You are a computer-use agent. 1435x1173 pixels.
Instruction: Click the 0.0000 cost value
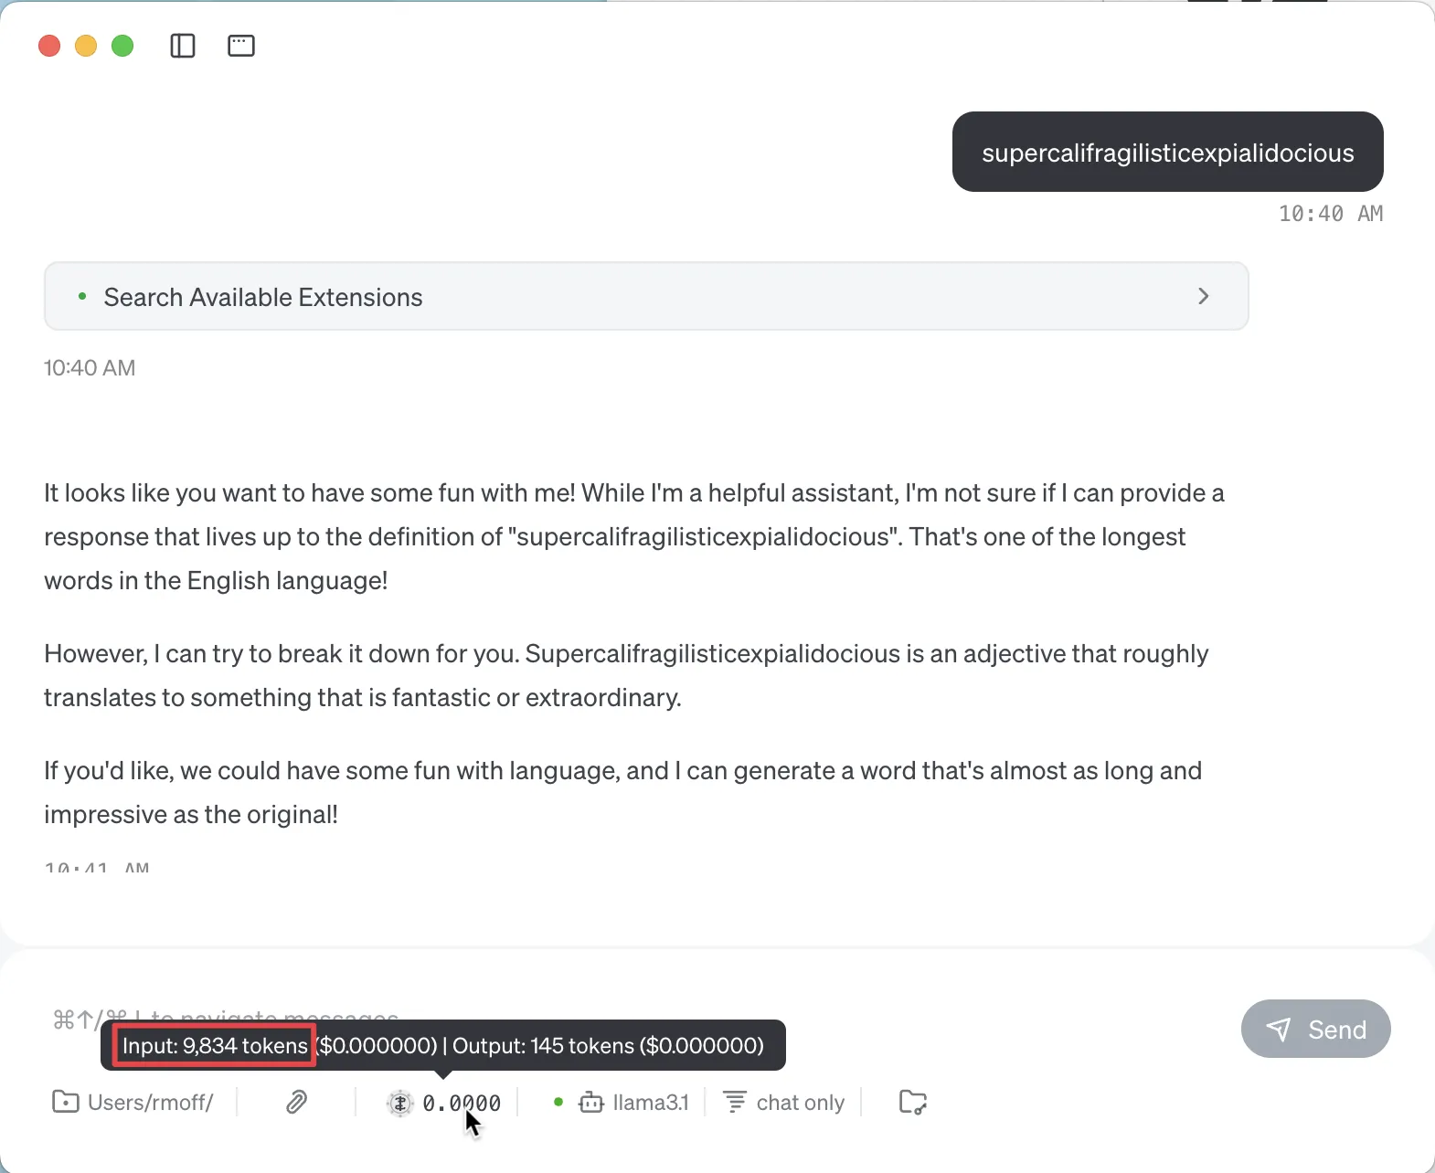point(461,1104)
